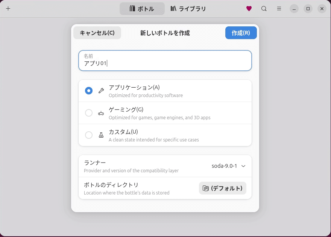Viewport: 331px width, 237px height.
Task: Cancel with the キャンセル(C) button
Action: point(97,33)
